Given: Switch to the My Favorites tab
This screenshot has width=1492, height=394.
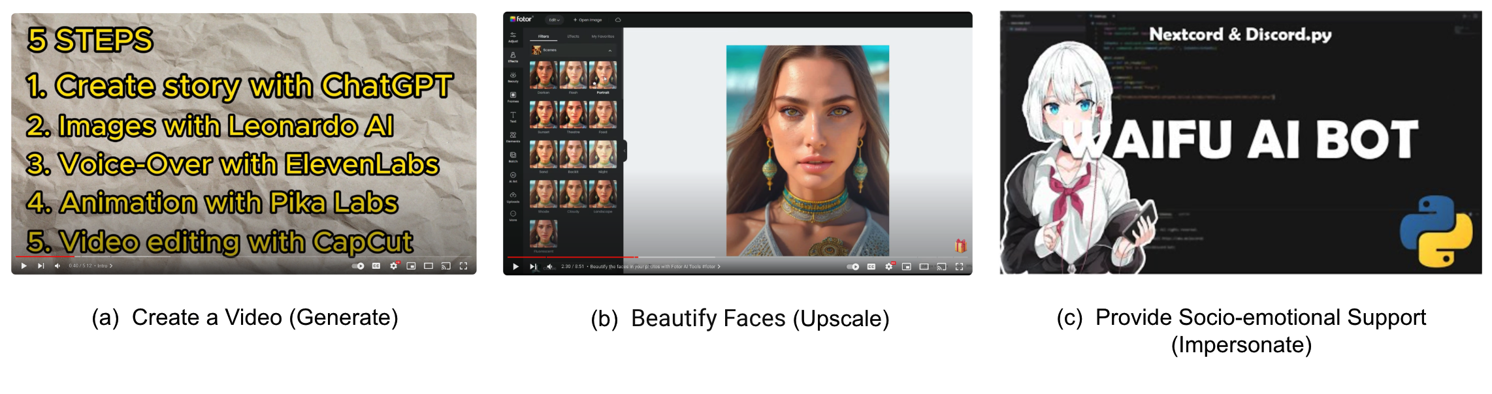Looking at the screenshot, I should [602, 37].
